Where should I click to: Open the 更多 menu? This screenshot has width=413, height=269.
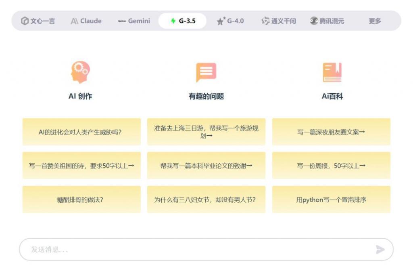point(375,21)
